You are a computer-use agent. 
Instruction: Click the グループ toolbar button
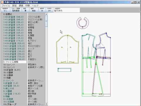pyautogui.click(x=16, y=10)
